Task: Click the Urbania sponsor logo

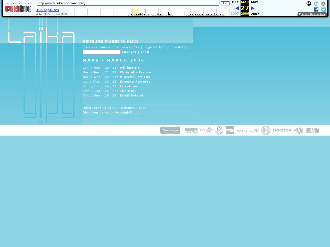Action: [312, 130]
